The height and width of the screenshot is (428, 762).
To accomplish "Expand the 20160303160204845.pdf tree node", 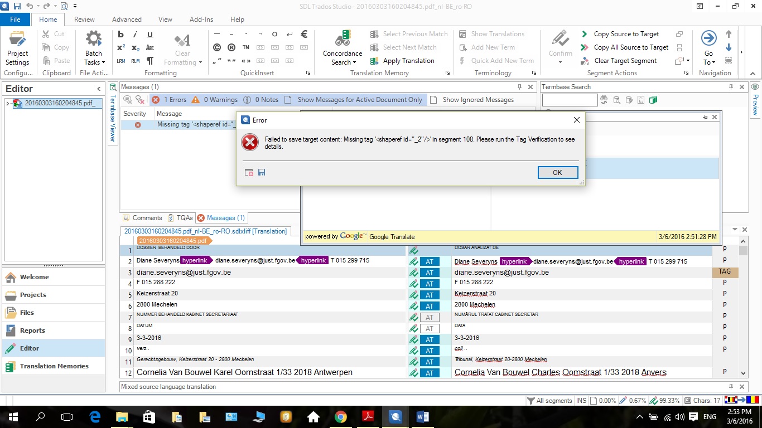I will coord(8,104).
